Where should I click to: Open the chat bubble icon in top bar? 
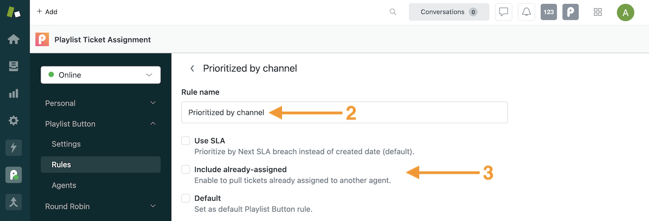coord(504,12)
